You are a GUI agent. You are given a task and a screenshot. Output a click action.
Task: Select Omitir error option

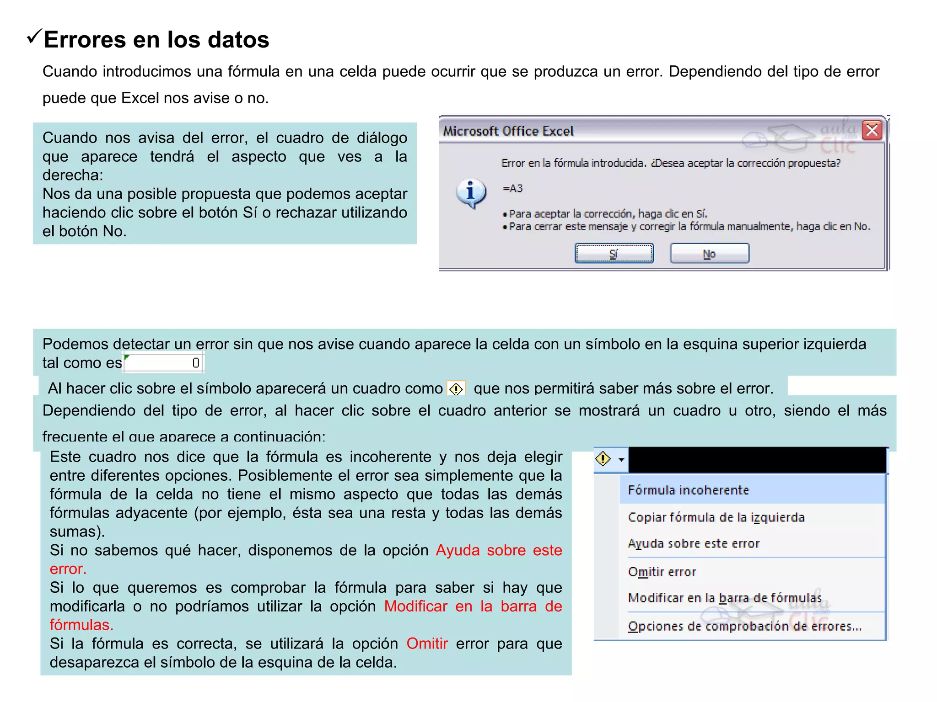point(752,572)
